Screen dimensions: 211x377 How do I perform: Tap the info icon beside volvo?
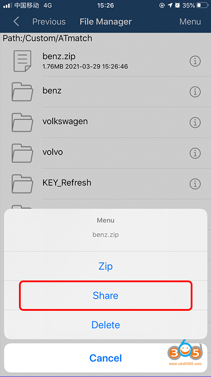tap(195, 153)
